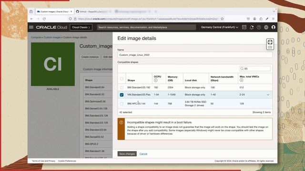Open the browser extensions icon

[261, 19]
